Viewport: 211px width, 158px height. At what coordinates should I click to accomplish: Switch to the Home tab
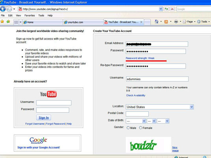[x=43, y=22]
